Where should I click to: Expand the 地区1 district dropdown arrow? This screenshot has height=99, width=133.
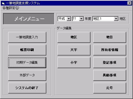tap(116, 19)
